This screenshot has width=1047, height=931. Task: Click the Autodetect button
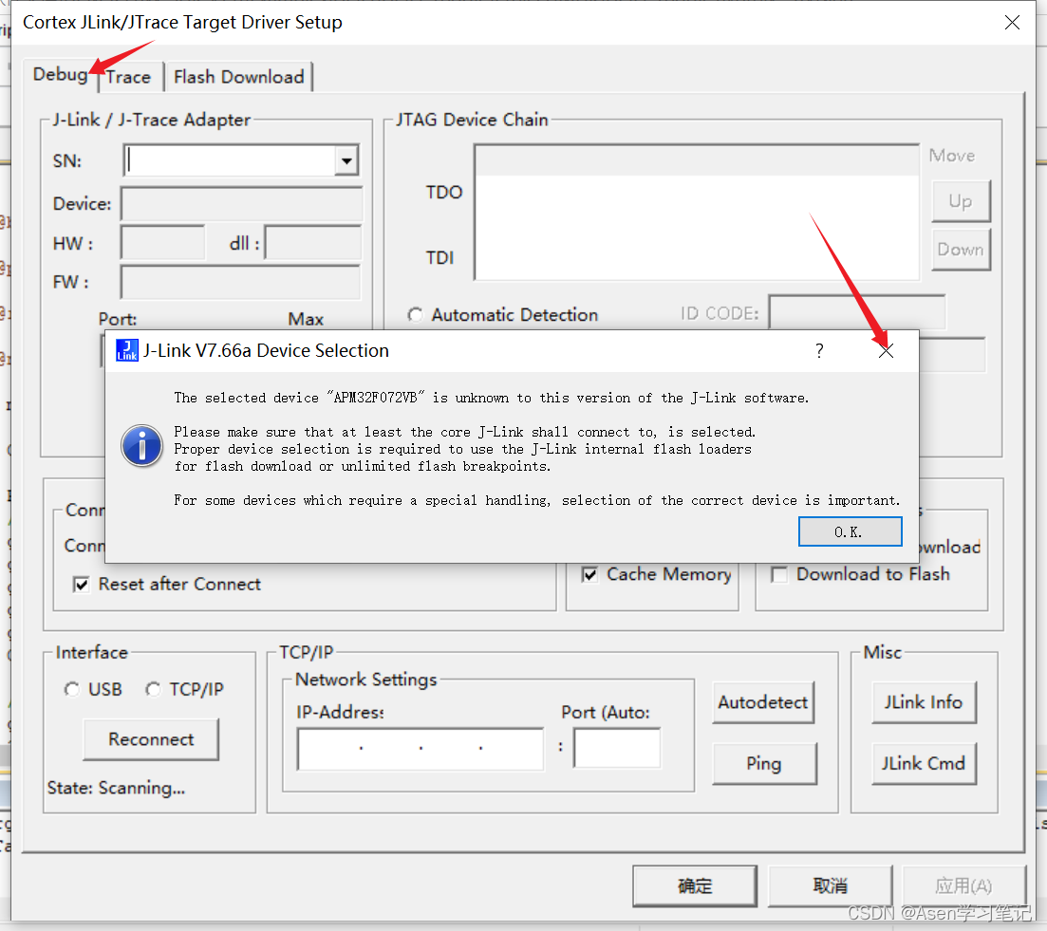click(763, 702)
